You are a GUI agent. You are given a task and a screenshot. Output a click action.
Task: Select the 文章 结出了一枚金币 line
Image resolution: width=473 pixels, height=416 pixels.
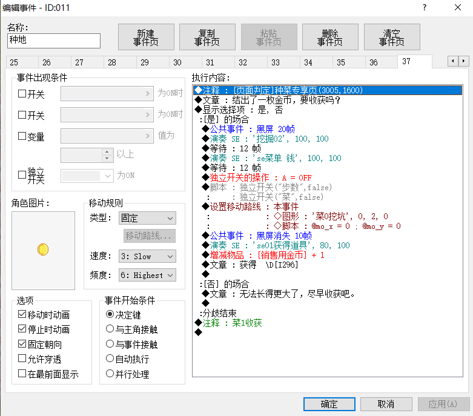click(x=328, y=100)
